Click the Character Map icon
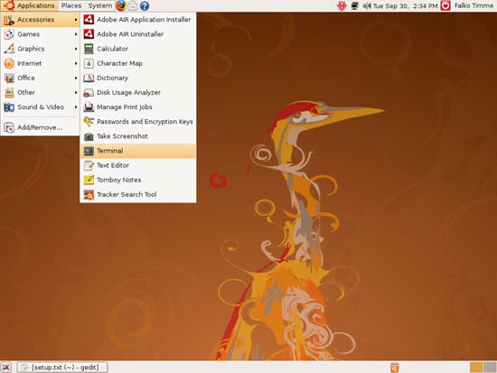This screenshot has width=497, height=373. (x=89, y=63)
